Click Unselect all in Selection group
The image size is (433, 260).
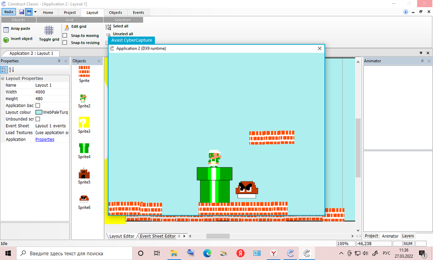(119, 34)
